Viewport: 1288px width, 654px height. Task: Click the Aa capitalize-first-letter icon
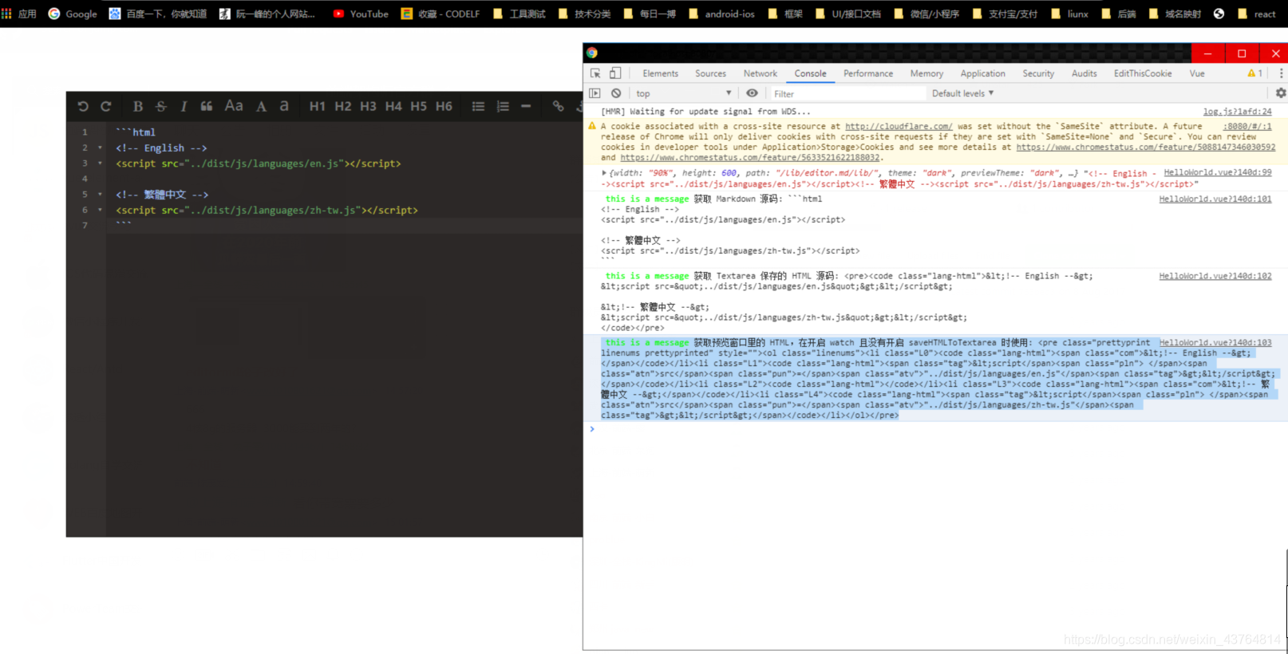234,106
